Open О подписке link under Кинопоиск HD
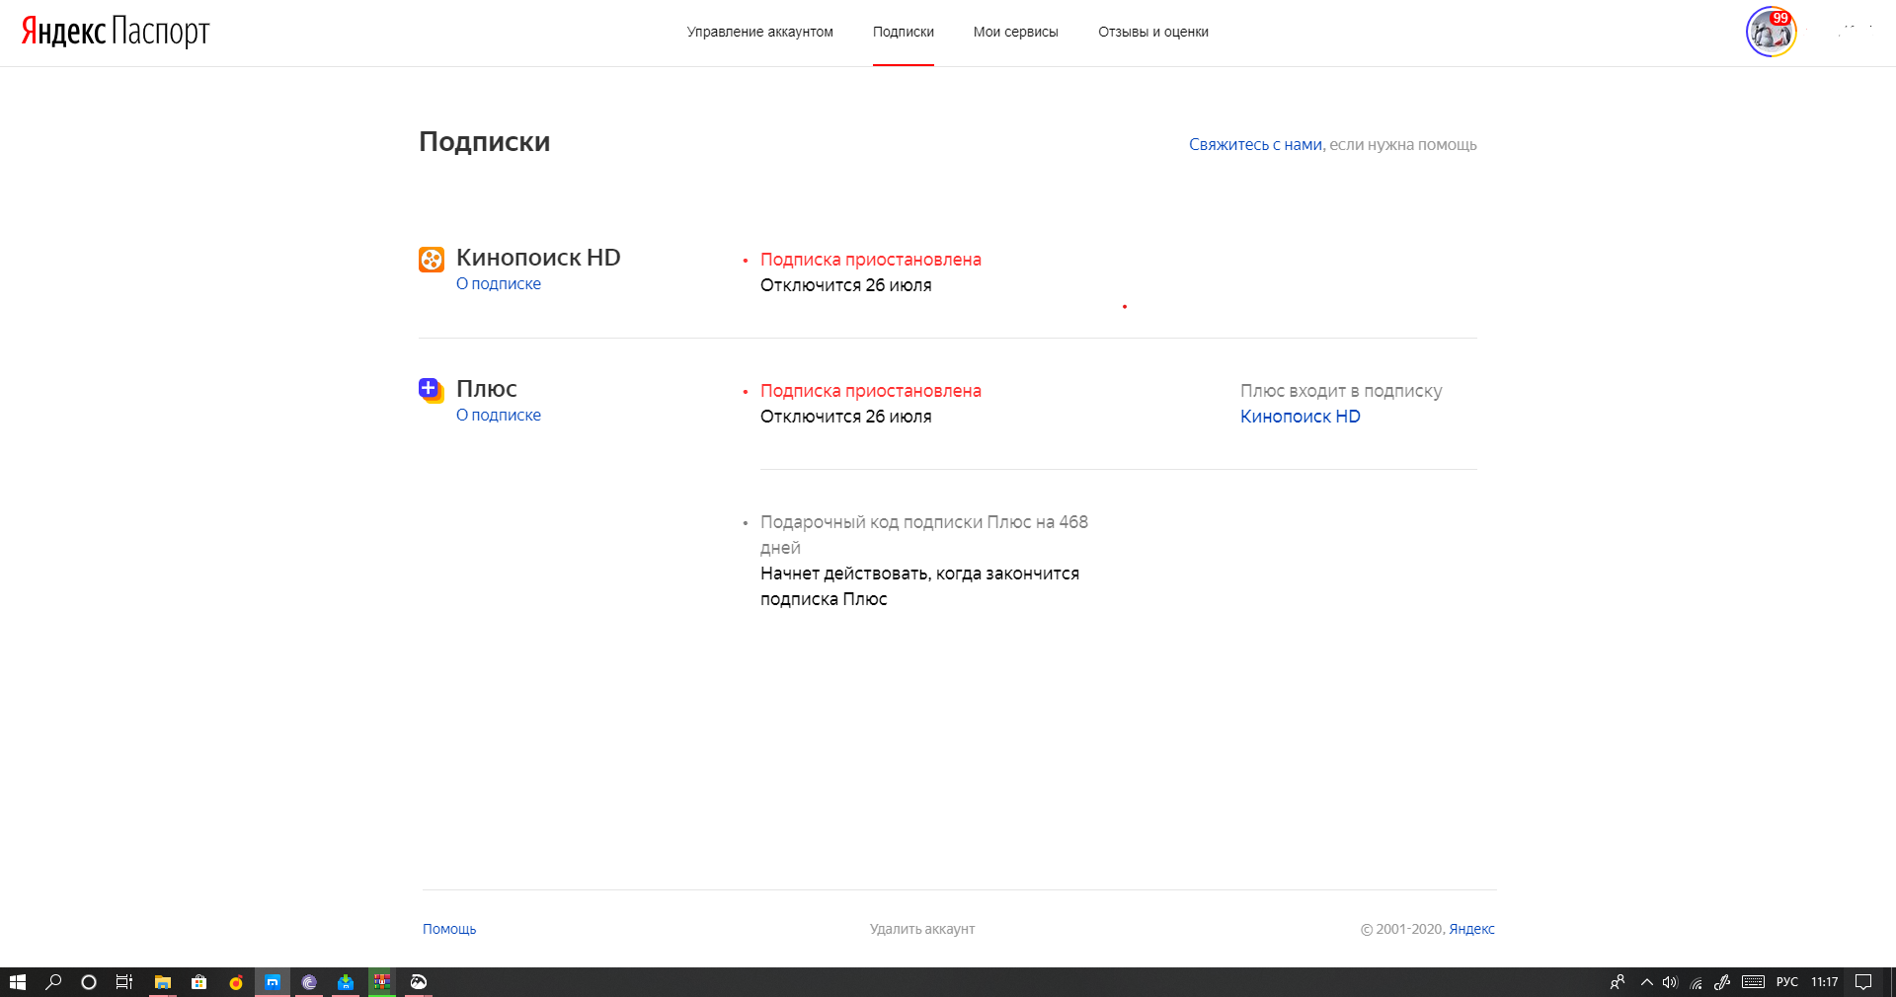This screenshot has width=1896, height=997. click(499, 283)
